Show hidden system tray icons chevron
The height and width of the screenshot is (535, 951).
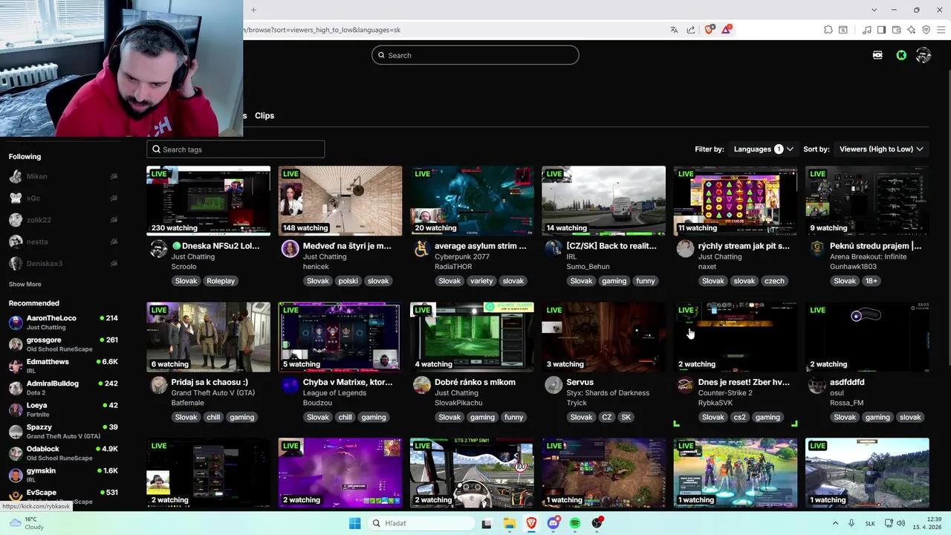coord(837,523)
